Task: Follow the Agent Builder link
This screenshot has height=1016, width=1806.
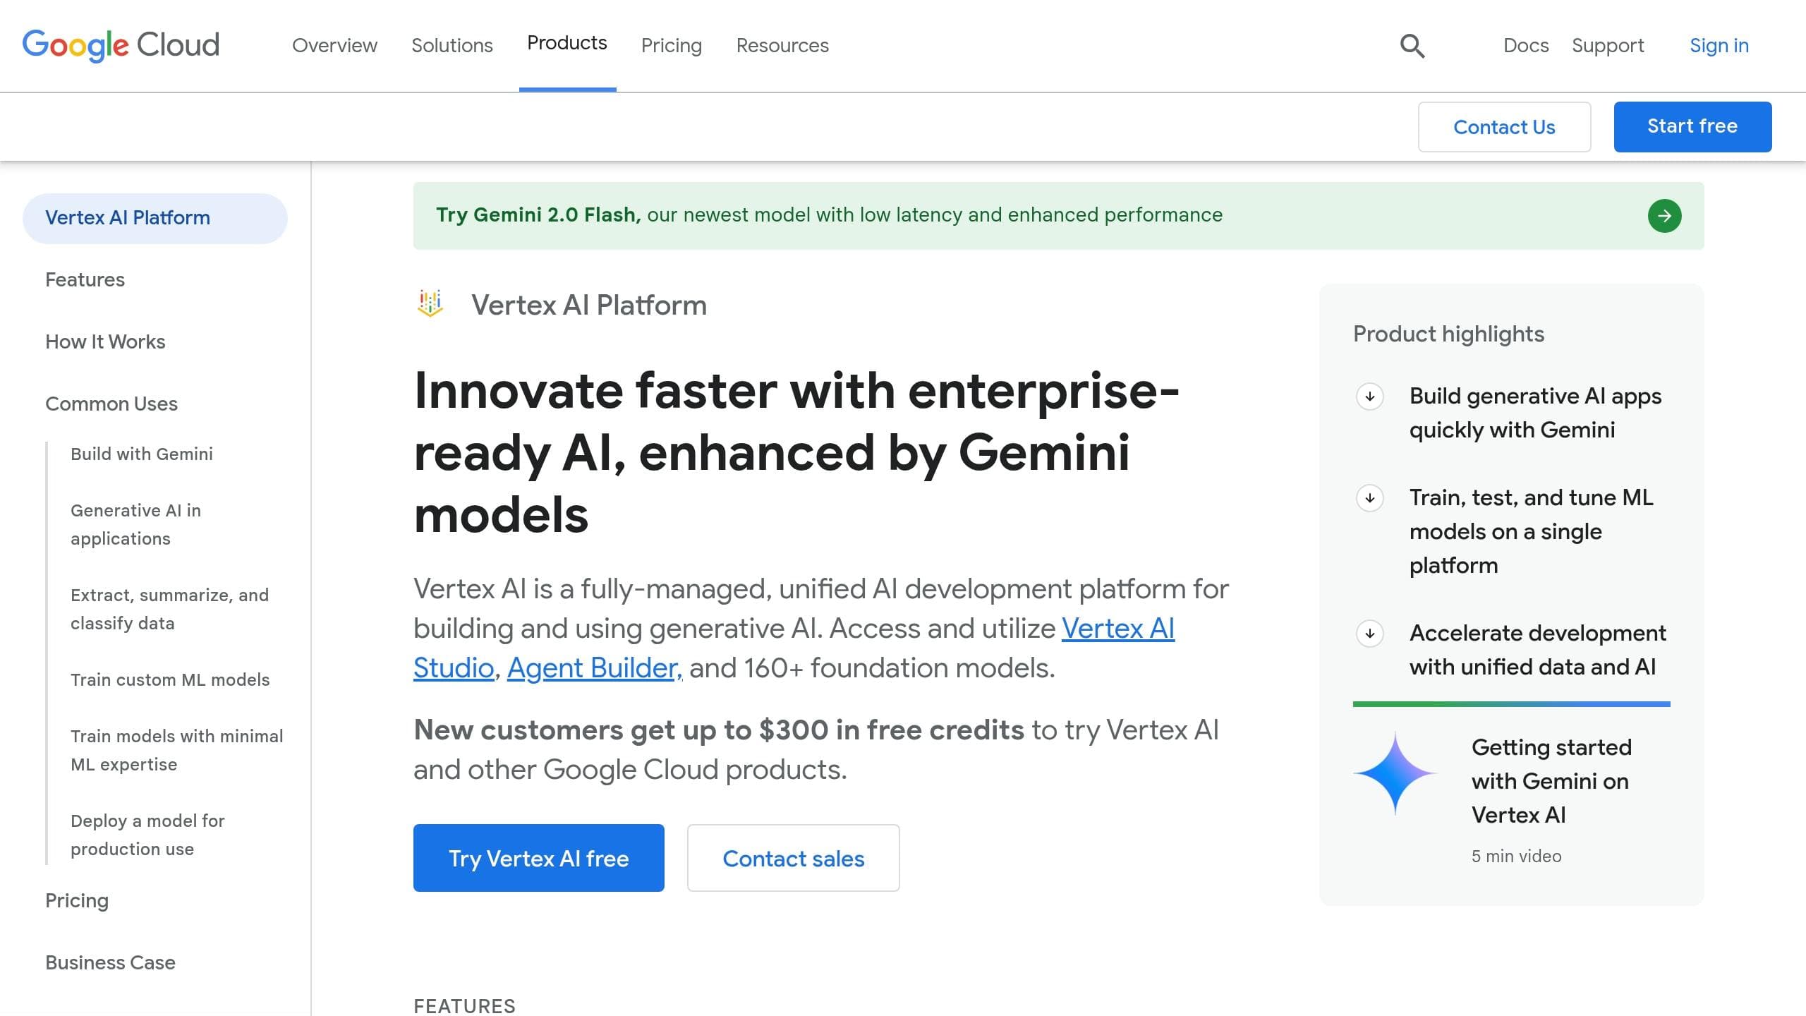Action: [x=594, y=667]
